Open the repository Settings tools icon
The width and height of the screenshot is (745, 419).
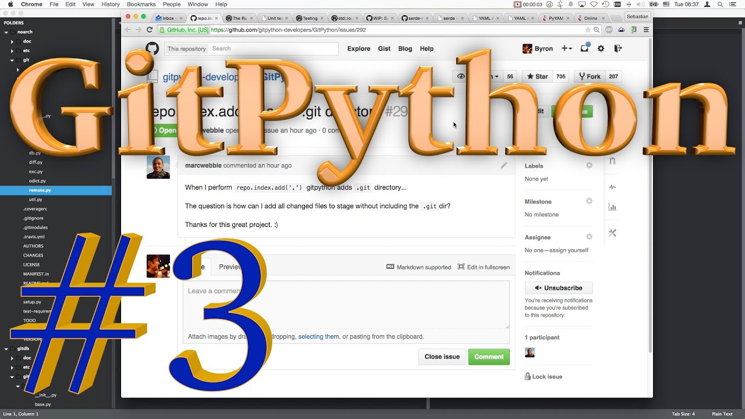[x=612, y=233]
